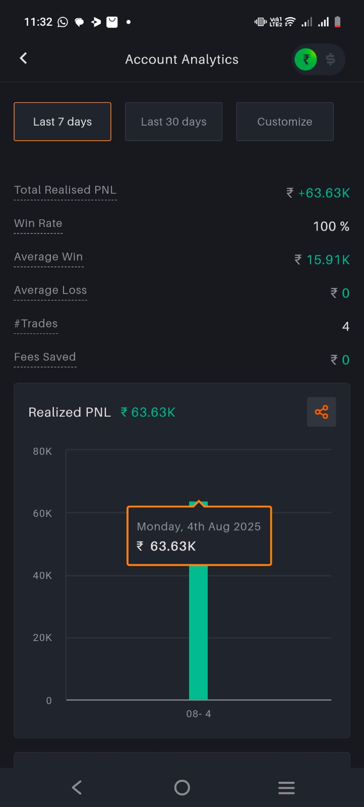Viewport: 364px width, 807px height.
Task: Tap the battery icon in status bar
Action: click(337, 22)
